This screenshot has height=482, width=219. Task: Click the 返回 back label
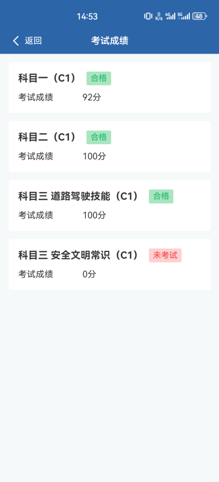tap(33, 41)
